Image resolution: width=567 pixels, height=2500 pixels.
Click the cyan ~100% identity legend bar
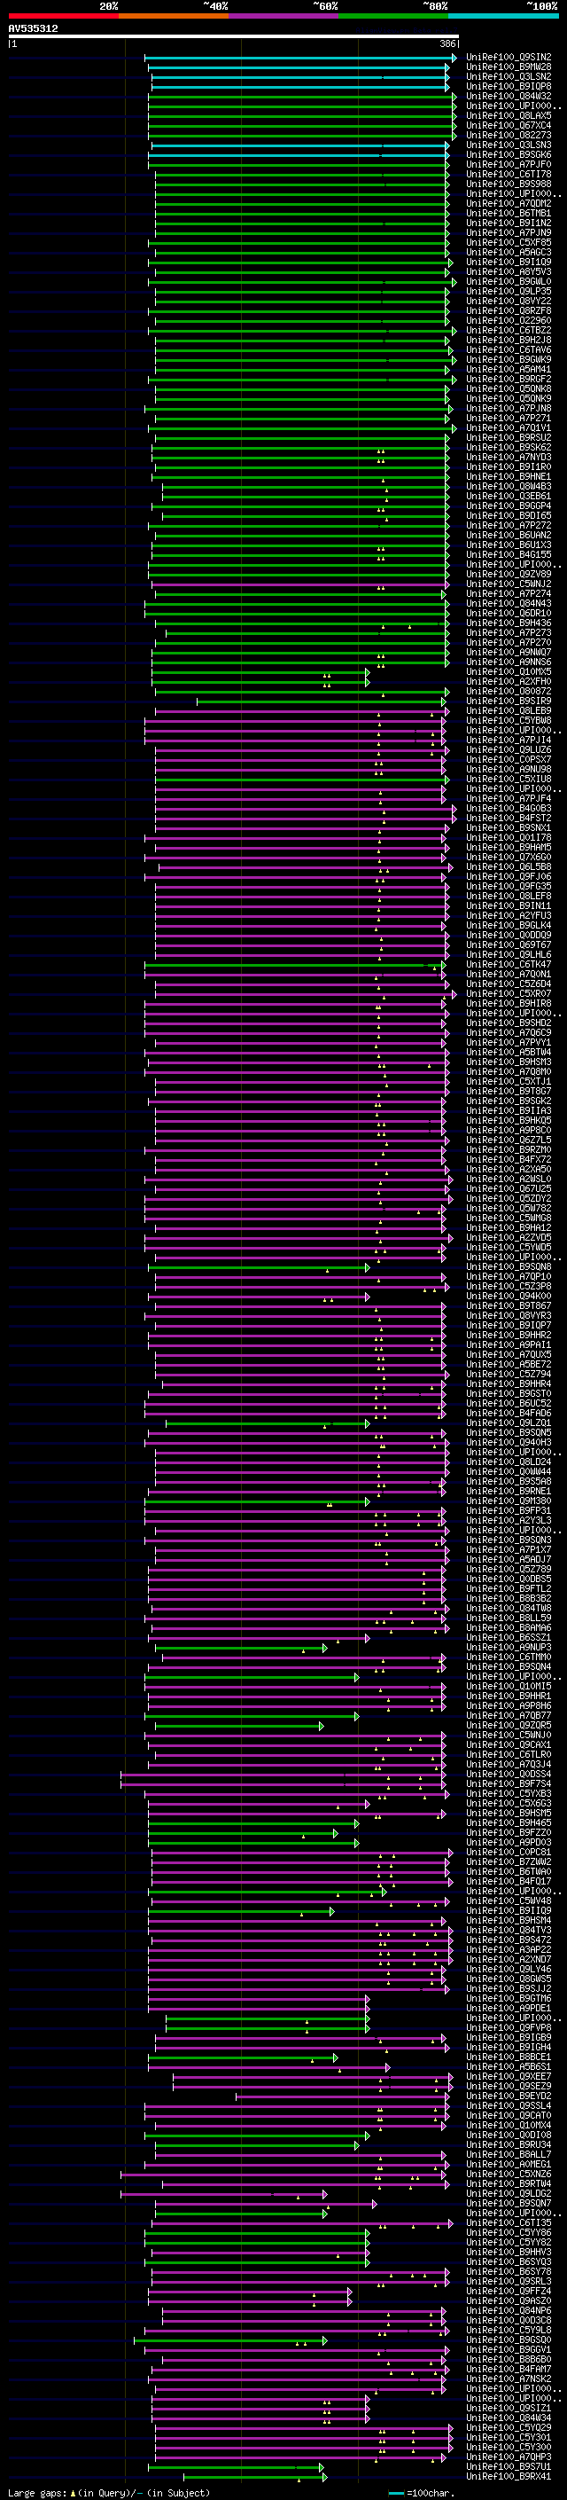(503, 16)
